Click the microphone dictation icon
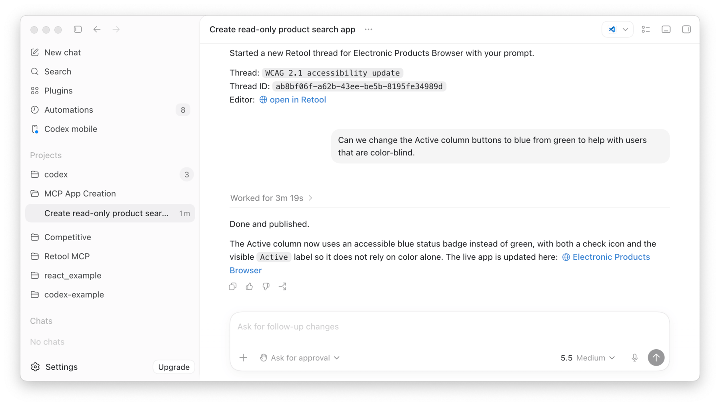The width and height of the screenshot is (720, 406). [634, 358]
